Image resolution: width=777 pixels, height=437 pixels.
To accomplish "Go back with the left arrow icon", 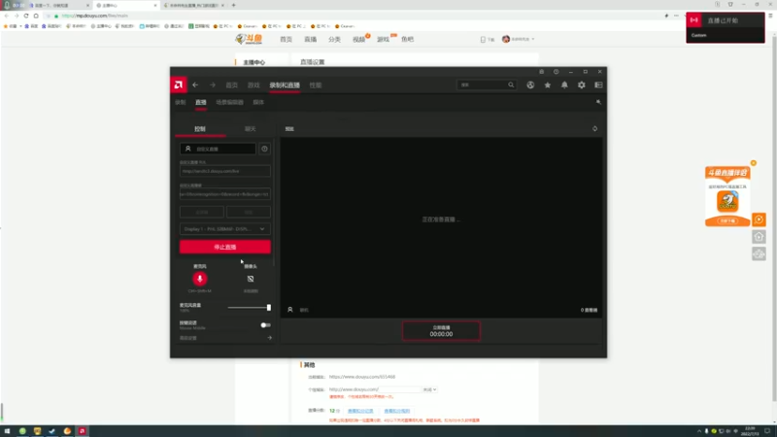I will click(x=195, y=84).
